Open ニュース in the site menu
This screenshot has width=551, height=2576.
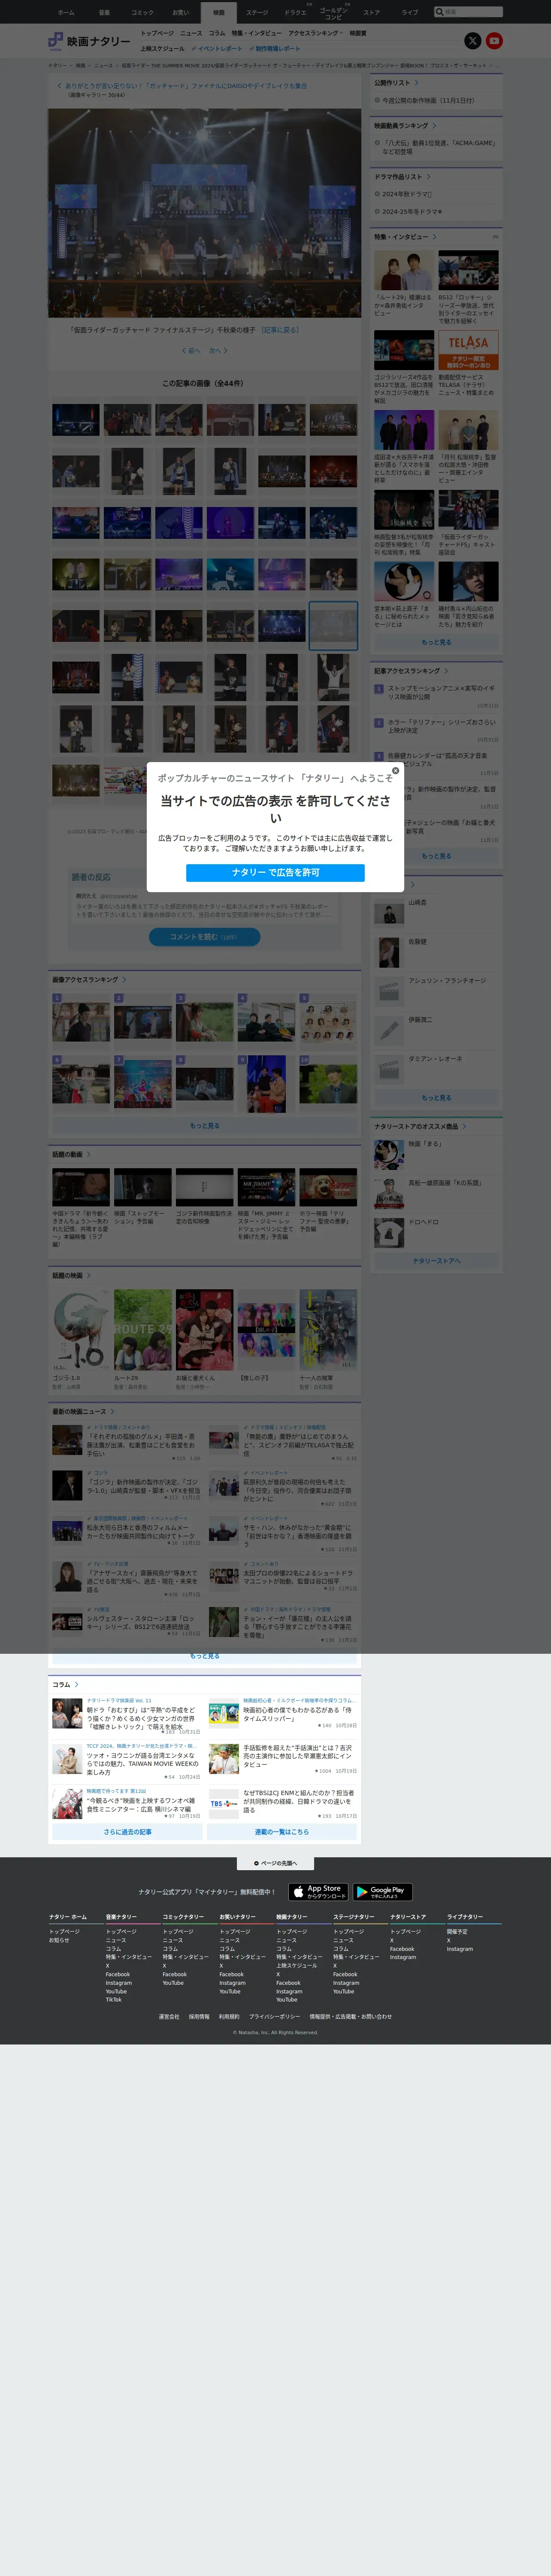(191, 33)
